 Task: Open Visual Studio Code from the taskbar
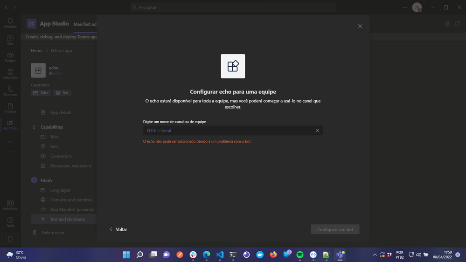click(220, 255)
